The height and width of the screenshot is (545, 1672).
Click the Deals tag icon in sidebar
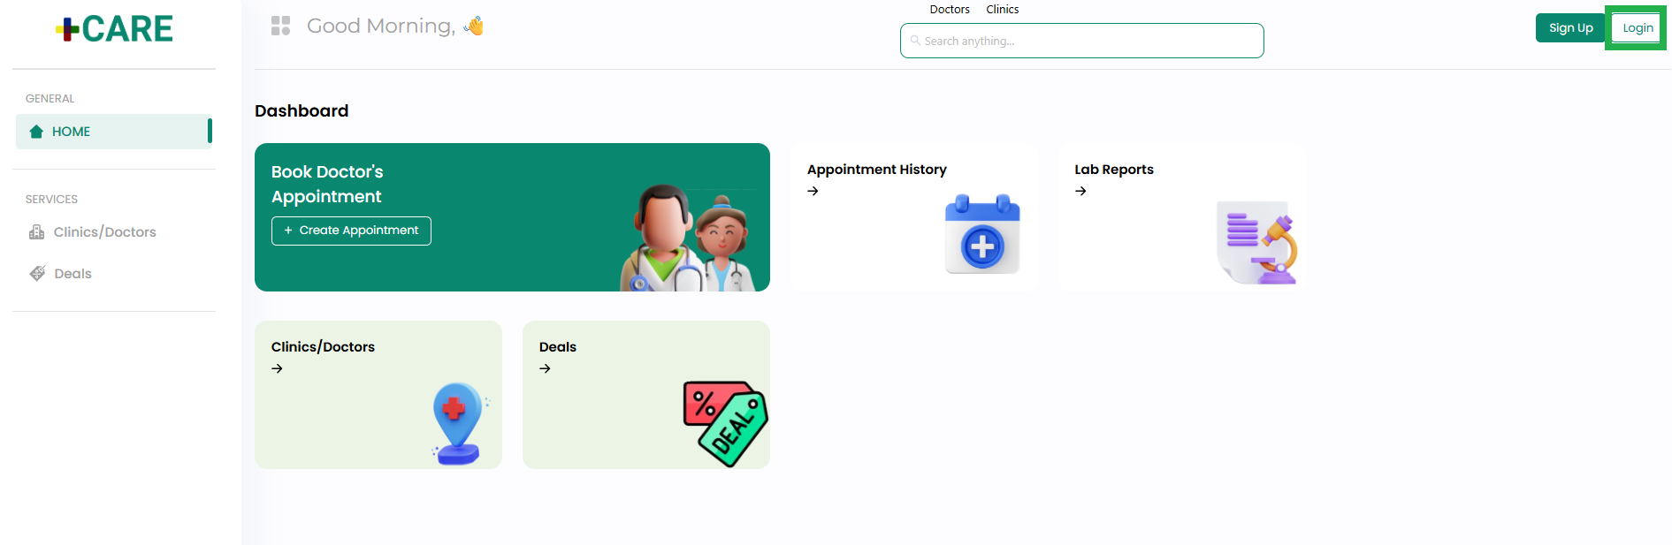click(37, 273)
